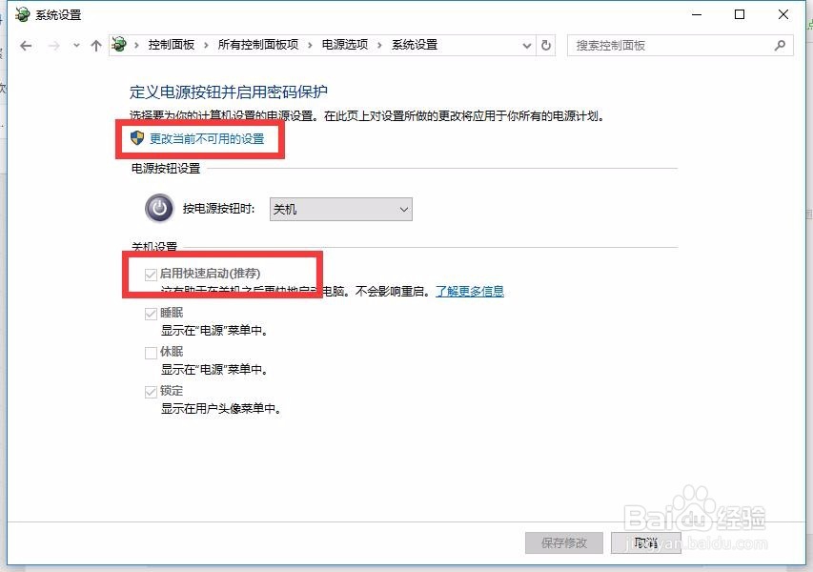
Task: Toggle the 锁定 checkbox
Action: [x=151, y=392]
